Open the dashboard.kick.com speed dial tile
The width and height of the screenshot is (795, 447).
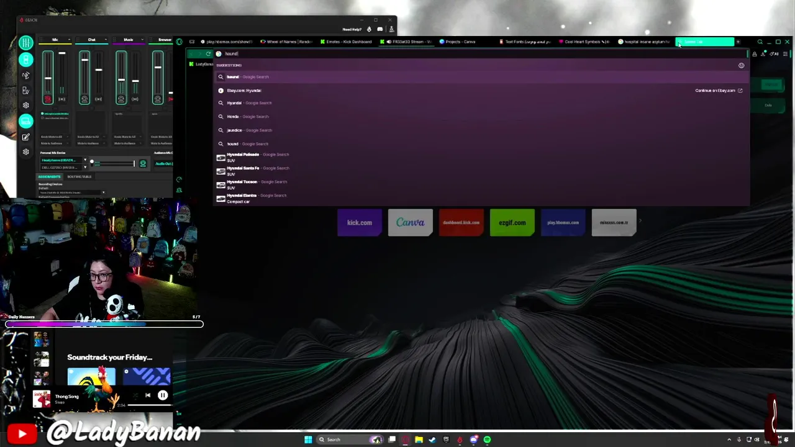click(461, 222)
